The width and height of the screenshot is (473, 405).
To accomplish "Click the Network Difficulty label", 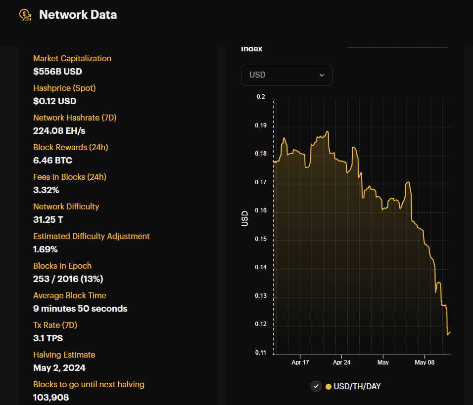I will coord(66,206).
